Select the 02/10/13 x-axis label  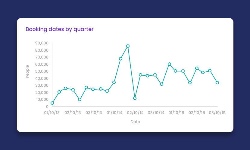click(x=73, y=113)
